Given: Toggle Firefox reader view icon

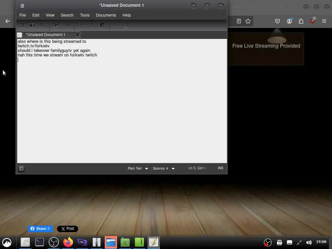Looking at the screenshot, I should coord(239,21).
